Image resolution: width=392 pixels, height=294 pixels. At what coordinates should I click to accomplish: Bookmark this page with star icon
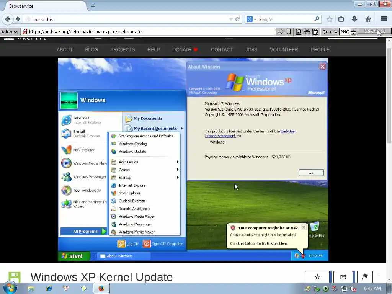pos(330,19)
